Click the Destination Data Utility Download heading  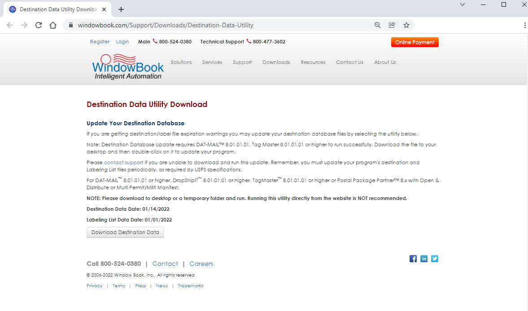(x=147, y=104)
